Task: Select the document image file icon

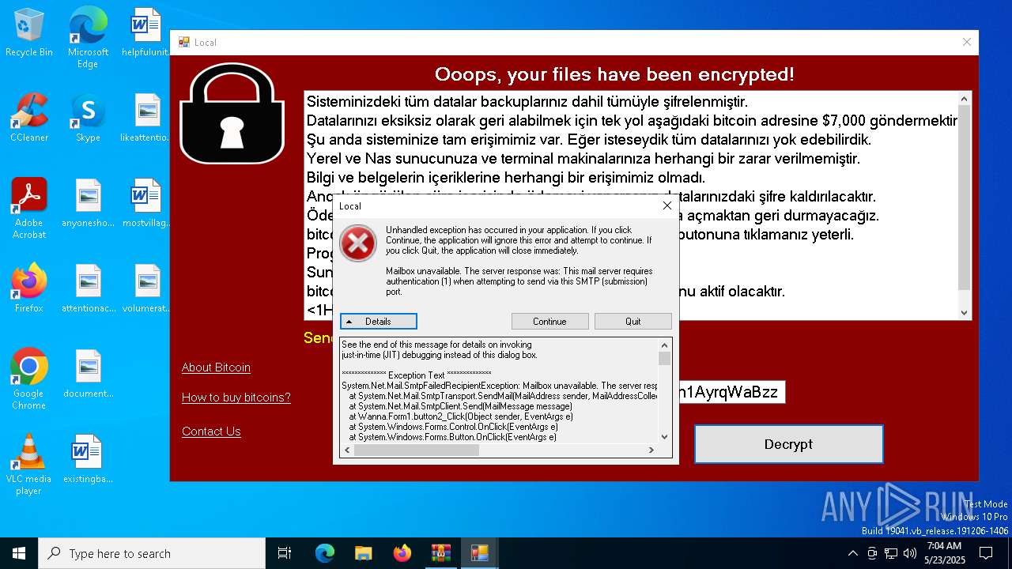Action: click(88, 373)
